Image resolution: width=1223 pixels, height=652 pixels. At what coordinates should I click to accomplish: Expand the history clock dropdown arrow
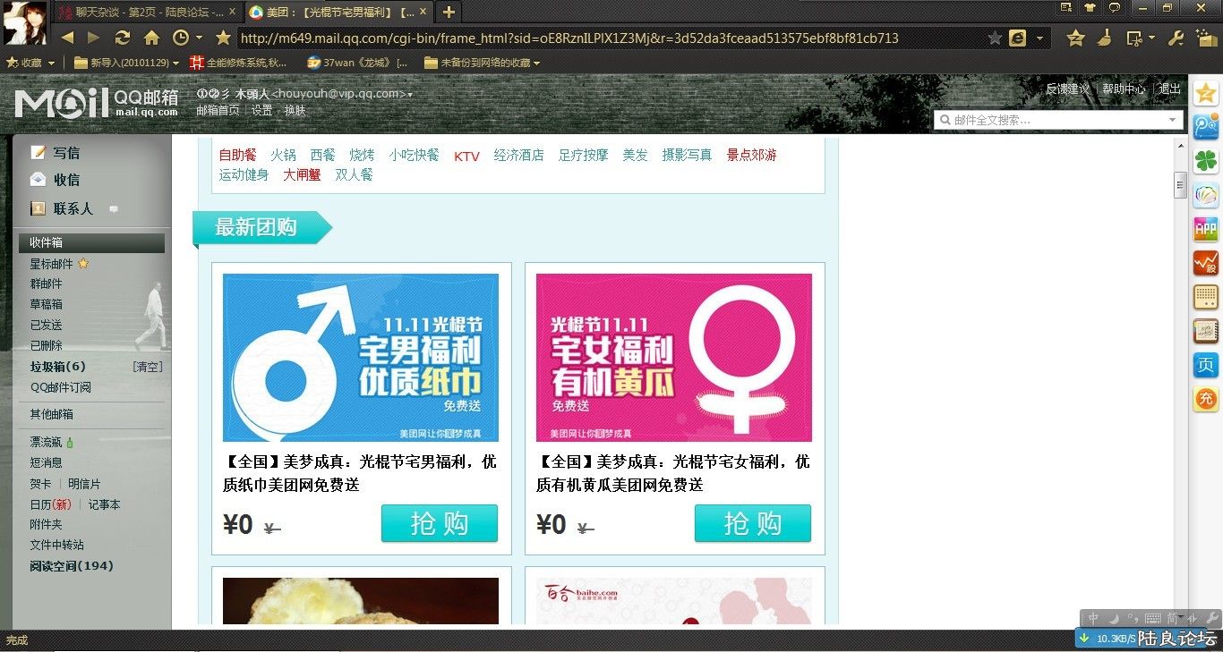tap(199, 38)
